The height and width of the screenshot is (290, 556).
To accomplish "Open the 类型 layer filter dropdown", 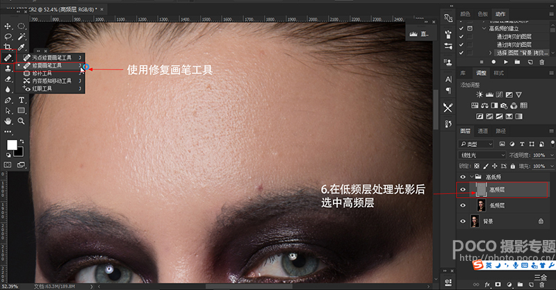I will pyautogui.click(x=476, y=144).
